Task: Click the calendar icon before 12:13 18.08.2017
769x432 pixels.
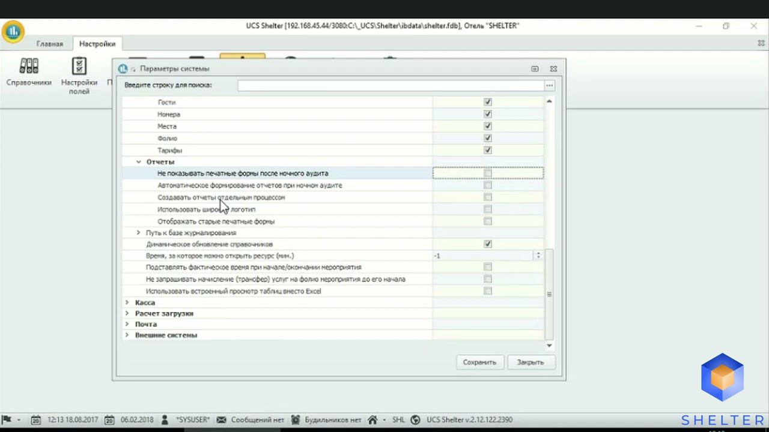Action: click(x=37, y=420)
